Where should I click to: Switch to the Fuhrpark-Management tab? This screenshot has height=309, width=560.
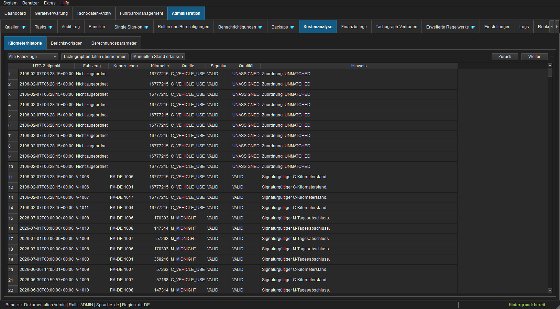[x=141, y=13]
